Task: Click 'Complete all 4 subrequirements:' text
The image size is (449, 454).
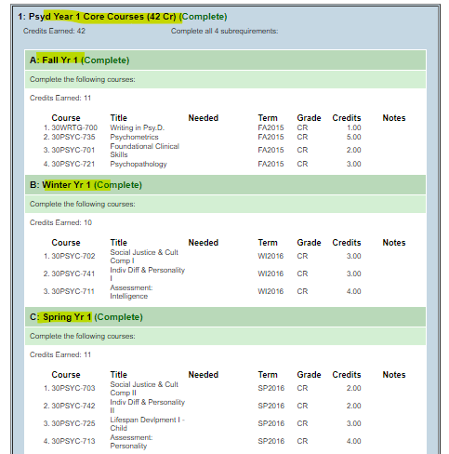Action: pyautogui.click(x=225, y=31)
